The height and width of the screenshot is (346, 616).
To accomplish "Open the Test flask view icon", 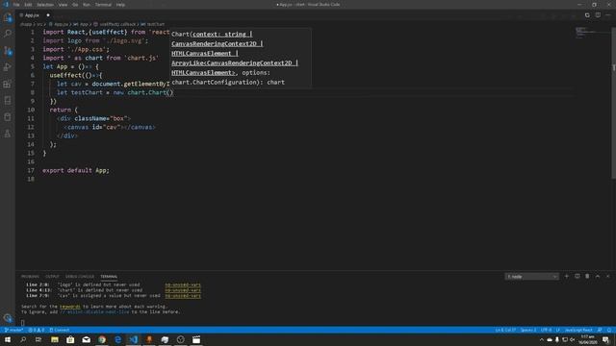I will pyautogui.click(x=8, y=134).
